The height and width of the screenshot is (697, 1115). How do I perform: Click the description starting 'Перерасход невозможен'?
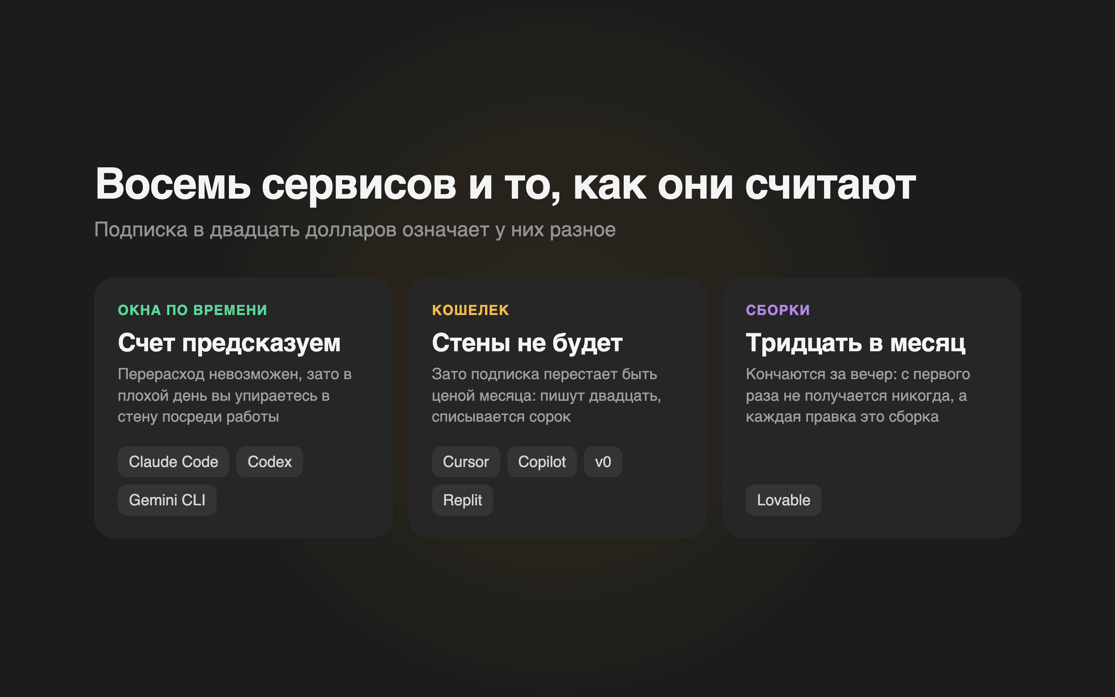click(234, 396)
